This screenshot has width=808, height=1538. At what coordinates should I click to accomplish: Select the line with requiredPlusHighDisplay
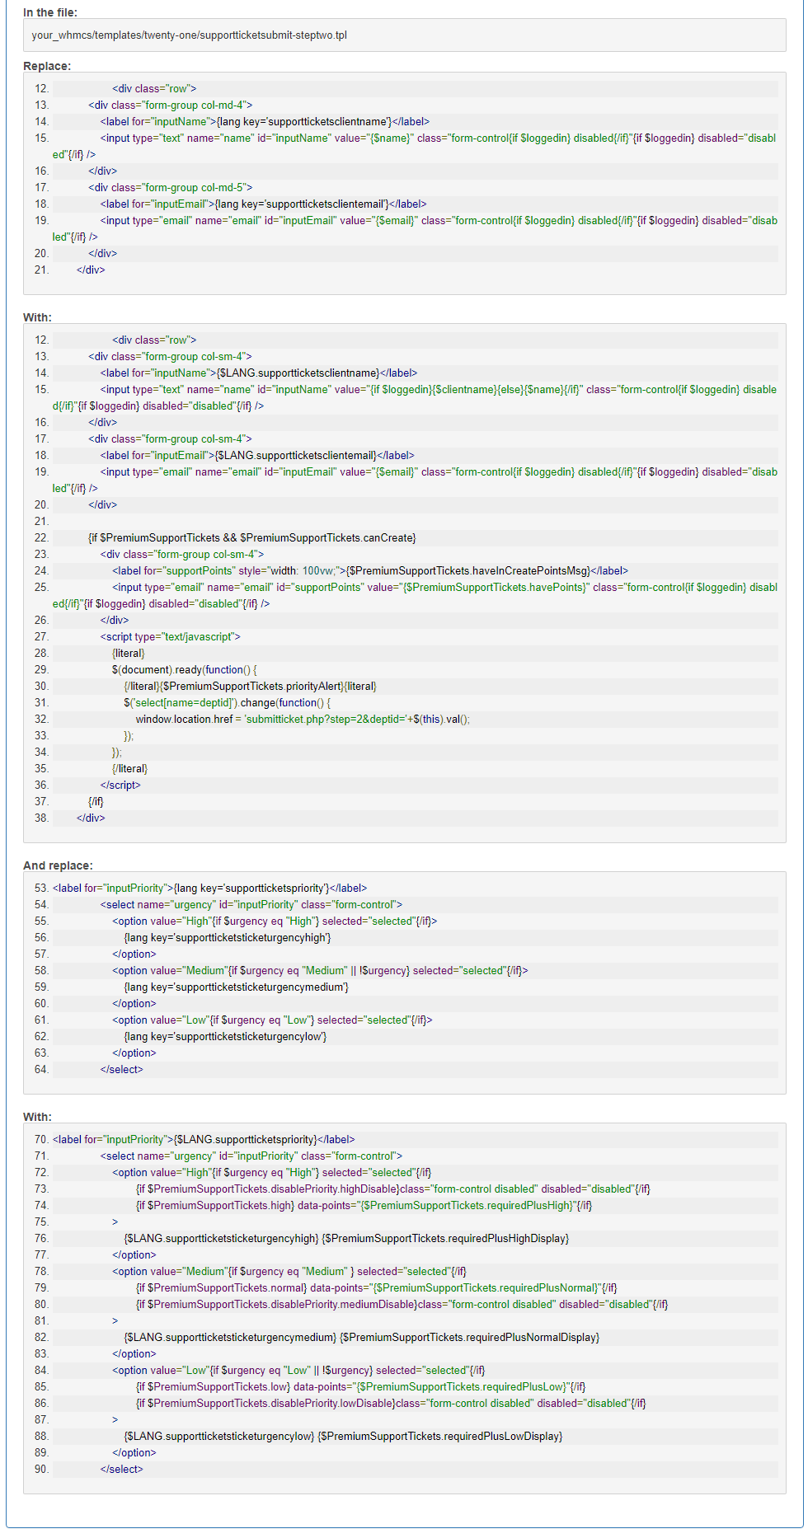346,1238
